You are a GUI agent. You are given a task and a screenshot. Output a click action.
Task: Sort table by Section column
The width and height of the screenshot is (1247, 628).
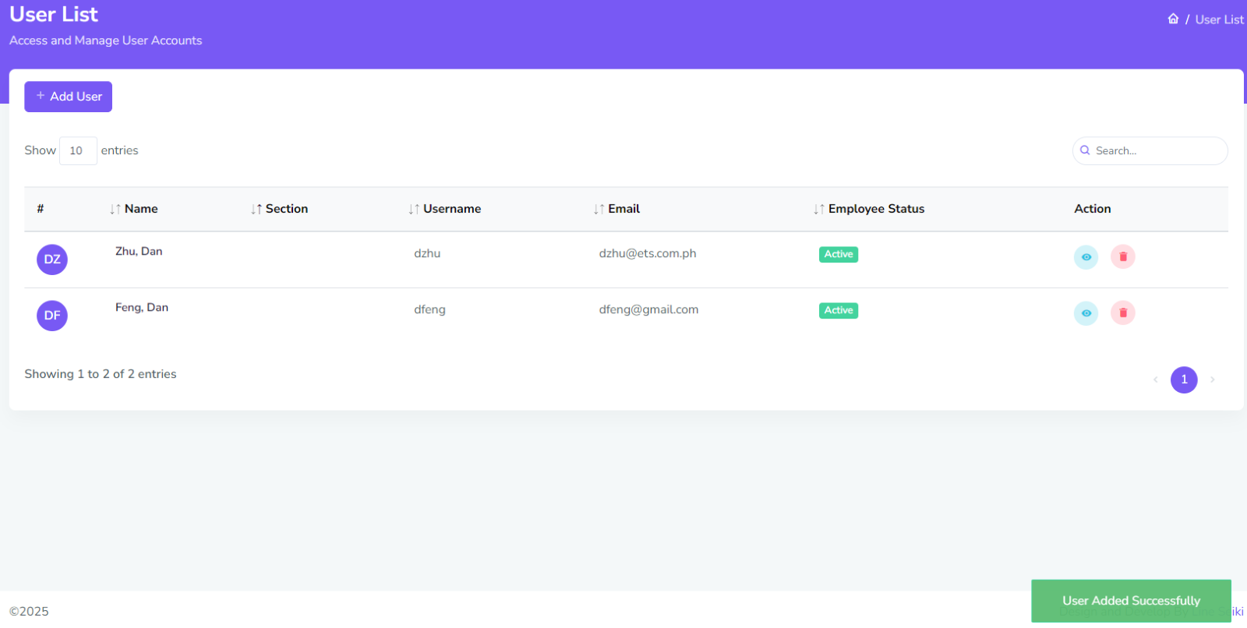[x=286, y=209]
